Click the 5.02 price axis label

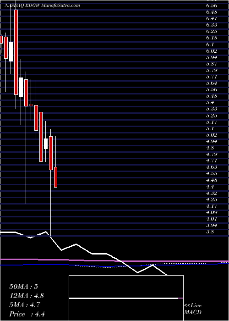212,135
